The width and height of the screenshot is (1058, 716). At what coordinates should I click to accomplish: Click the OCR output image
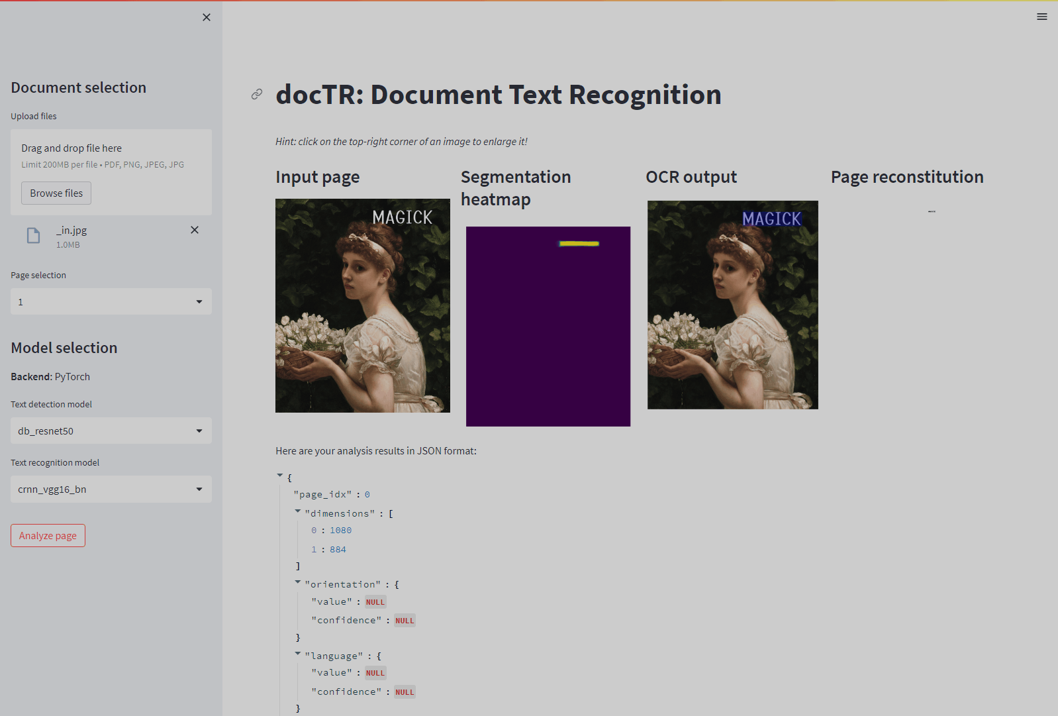coord(733,305)
